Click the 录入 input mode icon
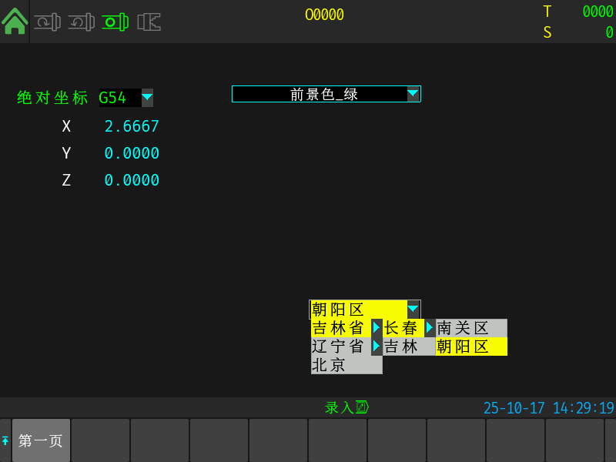The image size is (616, 462). coord(362,407)
